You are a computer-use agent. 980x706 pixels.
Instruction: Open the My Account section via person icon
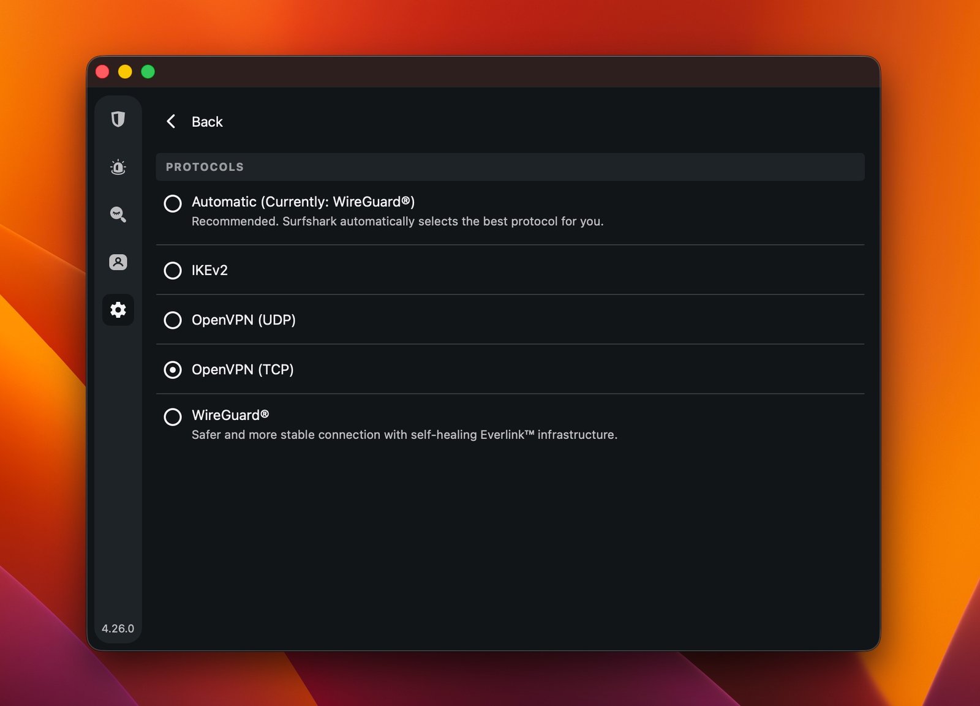tap(118, 262)
